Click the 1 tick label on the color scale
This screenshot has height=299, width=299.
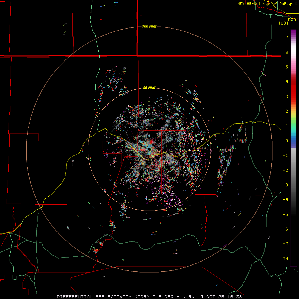[287, 126]
